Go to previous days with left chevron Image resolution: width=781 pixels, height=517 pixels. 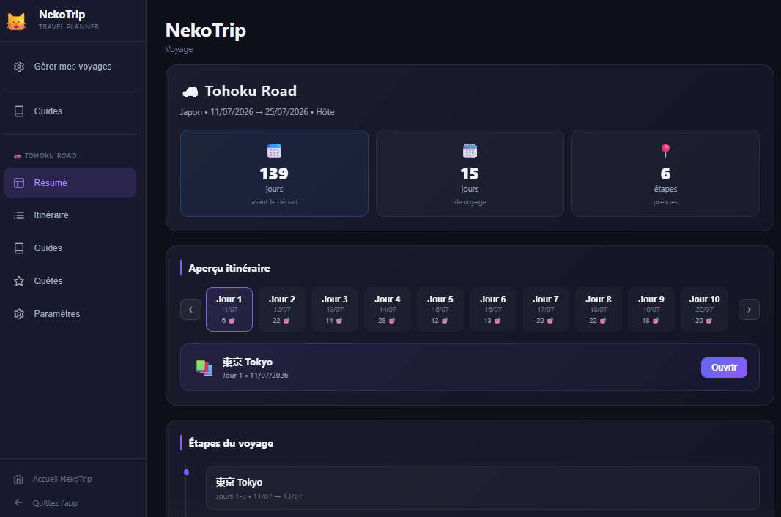190,310
